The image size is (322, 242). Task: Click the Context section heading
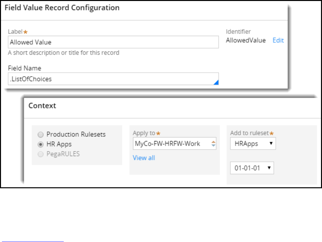(x=42, y=106)
